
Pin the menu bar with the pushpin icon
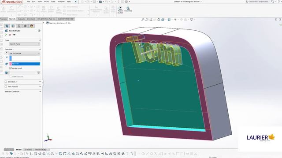click(76, 2)
